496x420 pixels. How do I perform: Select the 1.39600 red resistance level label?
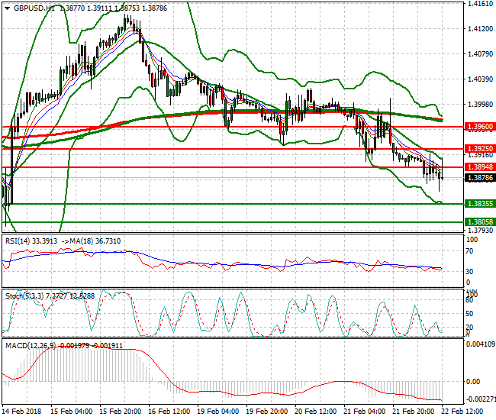pyautogui.click(x=480, y=127)
